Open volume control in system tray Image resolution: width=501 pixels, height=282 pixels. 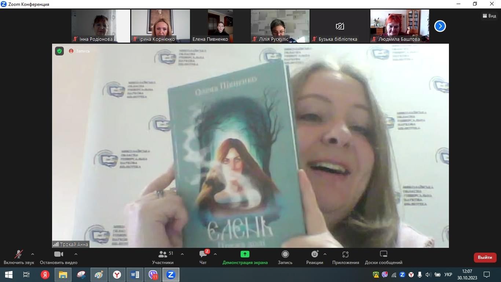429,275
